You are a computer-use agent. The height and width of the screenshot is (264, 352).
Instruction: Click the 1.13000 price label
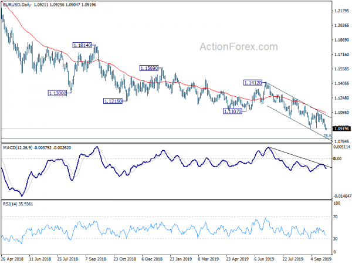[57, 93]
